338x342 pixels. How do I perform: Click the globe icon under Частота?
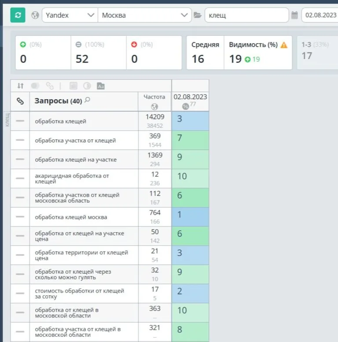154,107
